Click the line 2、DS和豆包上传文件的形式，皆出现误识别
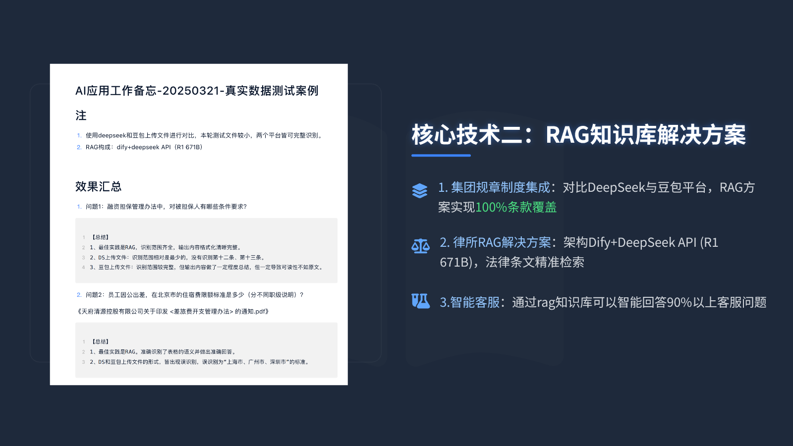 pos(200,362)
